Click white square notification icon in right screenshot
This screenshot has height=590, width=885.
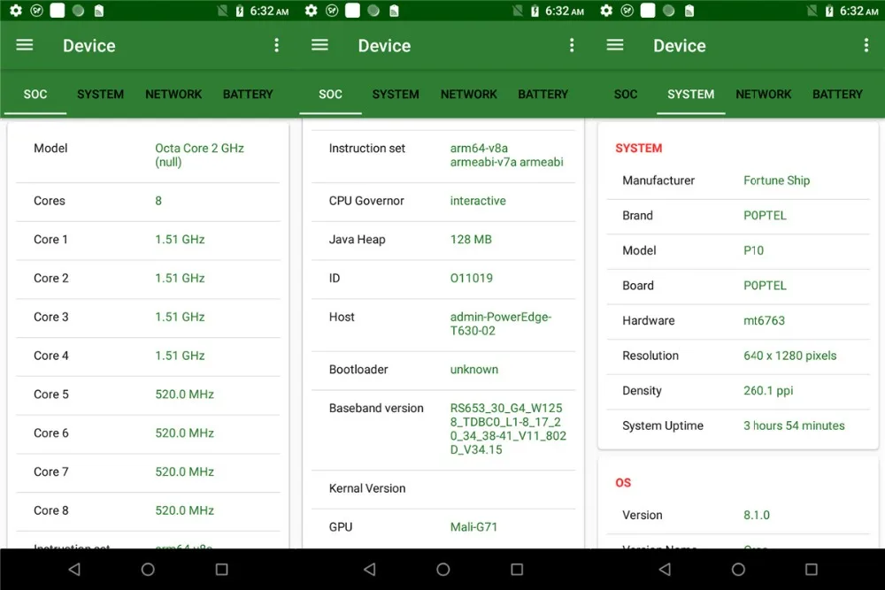[648, 11]
